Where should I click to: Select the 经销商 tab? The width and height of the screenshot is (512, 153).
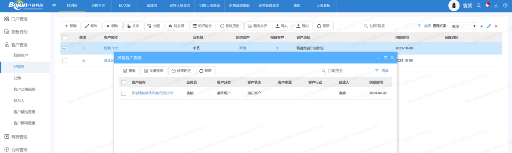point(72,6)
